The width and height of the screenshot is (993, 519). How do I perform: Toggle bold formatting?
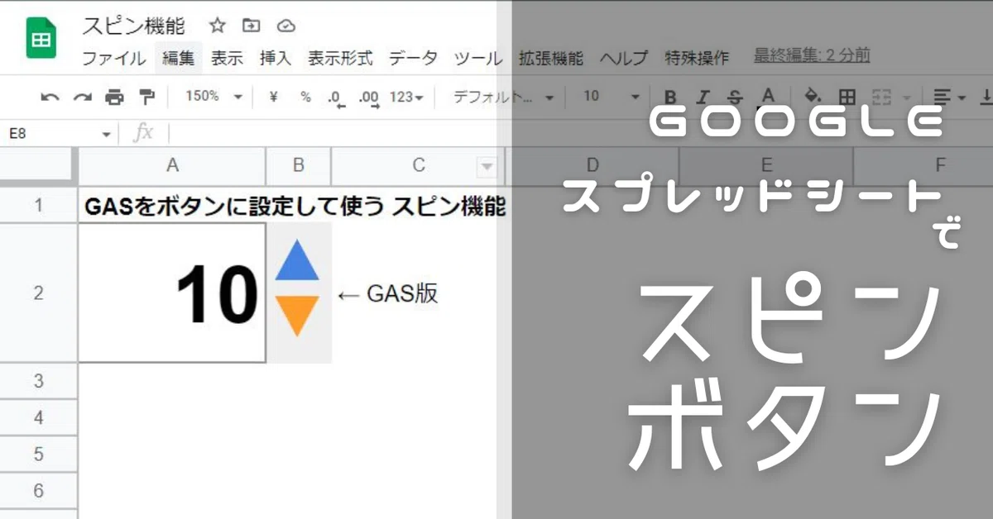click(671, 97)
